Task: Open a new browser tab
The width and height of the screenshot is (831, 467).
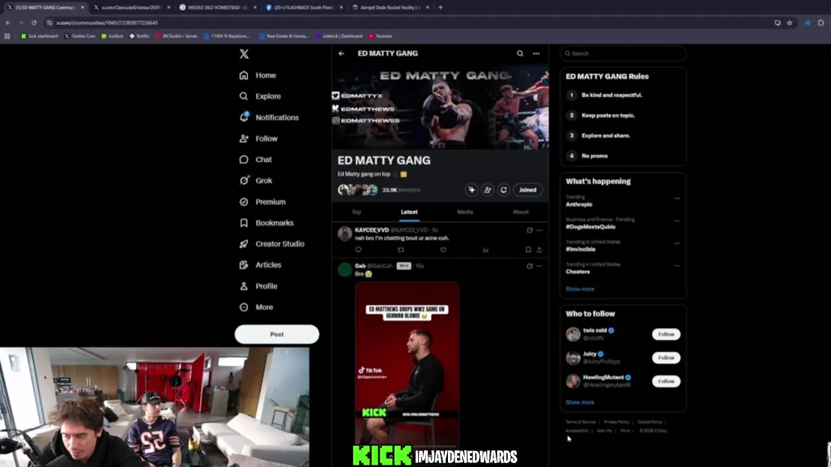Action: (440, 7)
